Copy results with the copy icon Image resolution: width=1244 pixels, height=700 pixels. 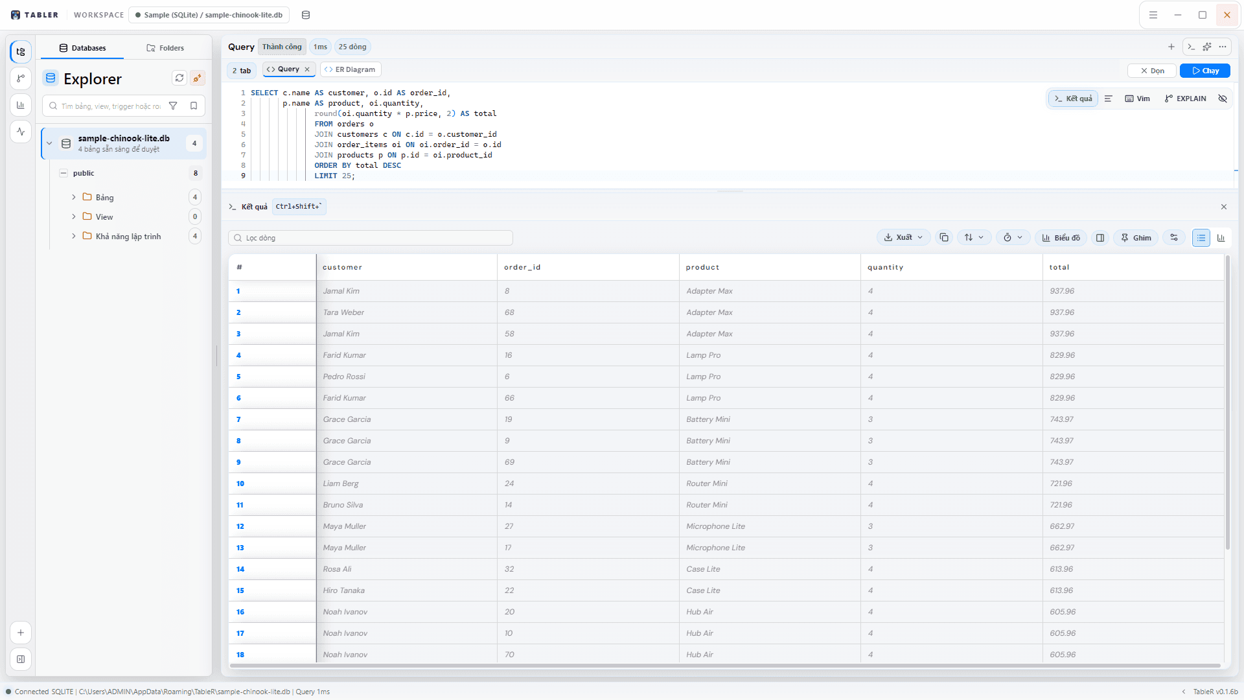(944, 238)
